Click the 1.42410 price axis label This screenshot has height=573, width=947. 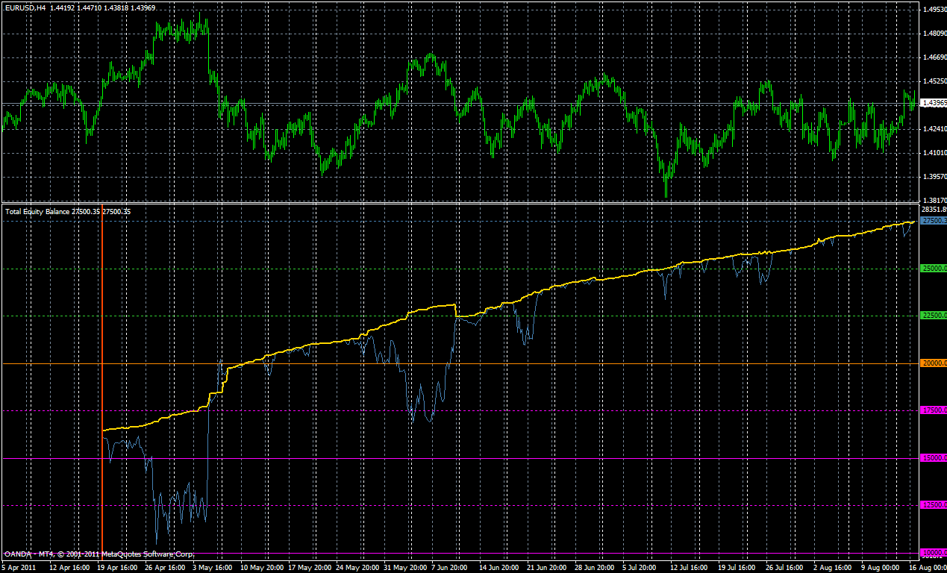pos(935,129)
